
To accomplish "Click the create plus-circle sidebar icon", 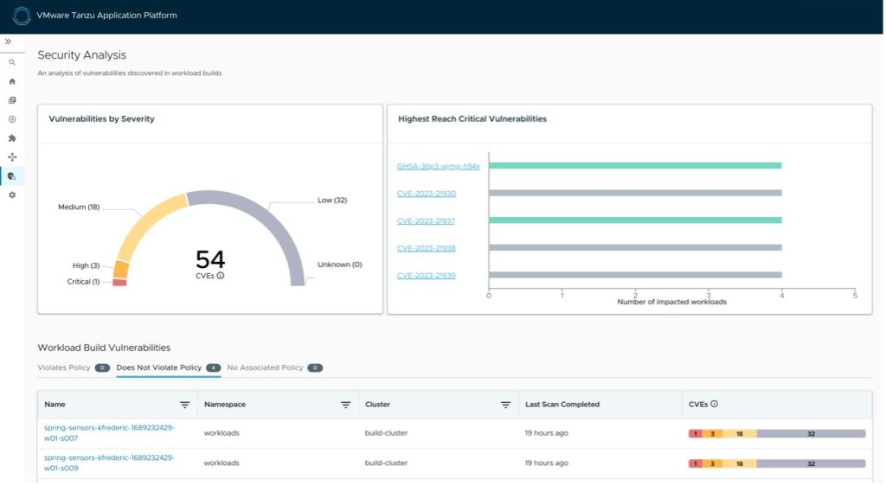I will pyautogui.click(x=12, y=119).
